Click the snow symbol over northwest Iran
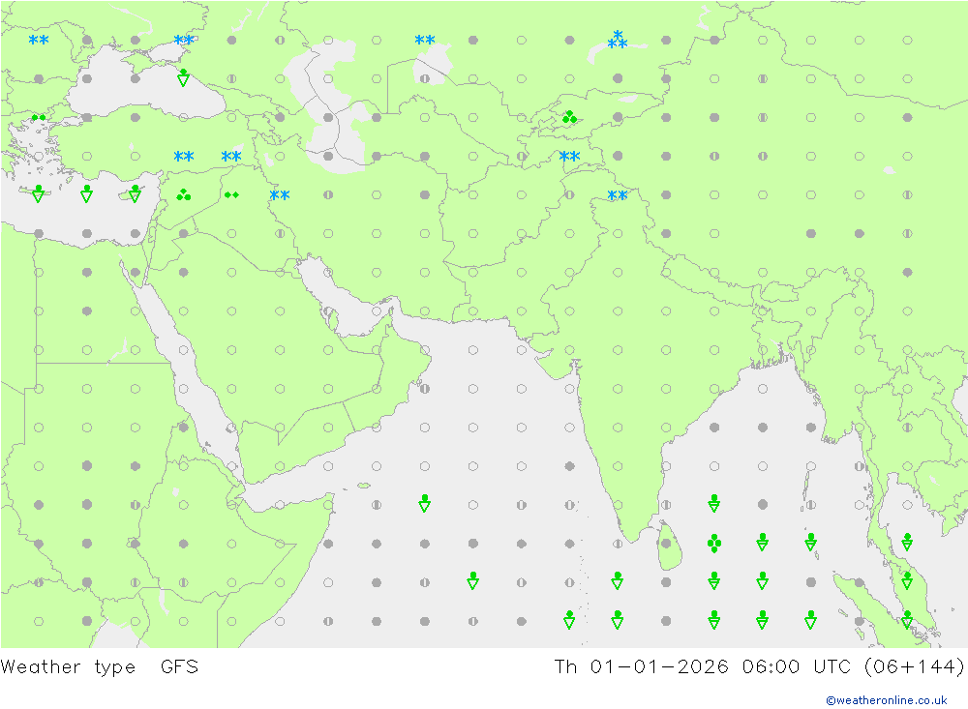This screenshot has height=709, width=968. pos(280,195)
